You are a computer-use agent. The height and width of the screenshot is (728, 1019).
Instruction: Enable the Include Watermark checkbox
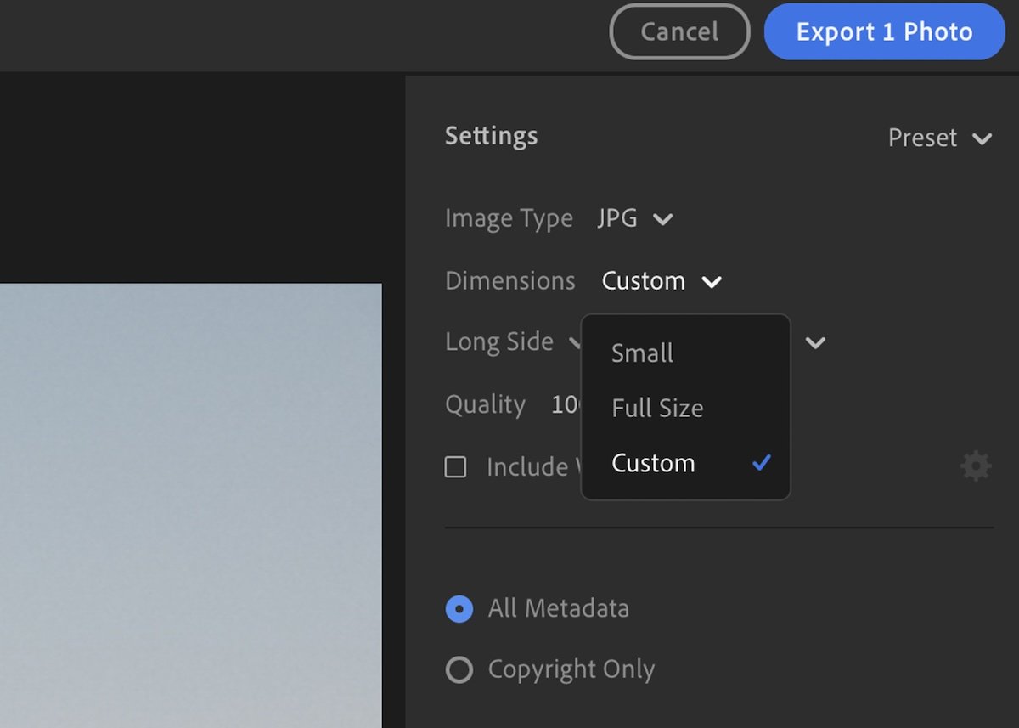coord(456,466)
